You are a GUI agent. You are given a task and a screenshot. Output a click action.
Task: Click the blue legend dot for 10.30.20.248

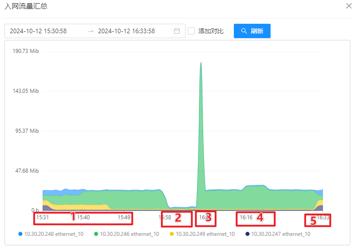tap(20, 234)
